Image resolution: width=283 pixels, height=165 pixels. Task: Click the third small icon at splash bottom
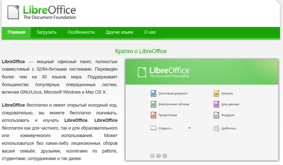tap(165, 156)
